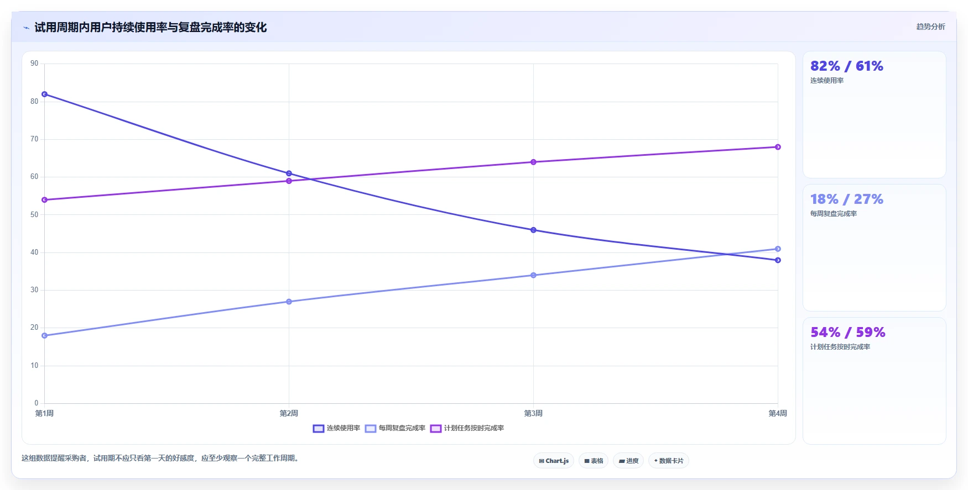Toggle the 连续使用率 series in the legend
This screenshot has width=968, height=490.
coord(336,428)
